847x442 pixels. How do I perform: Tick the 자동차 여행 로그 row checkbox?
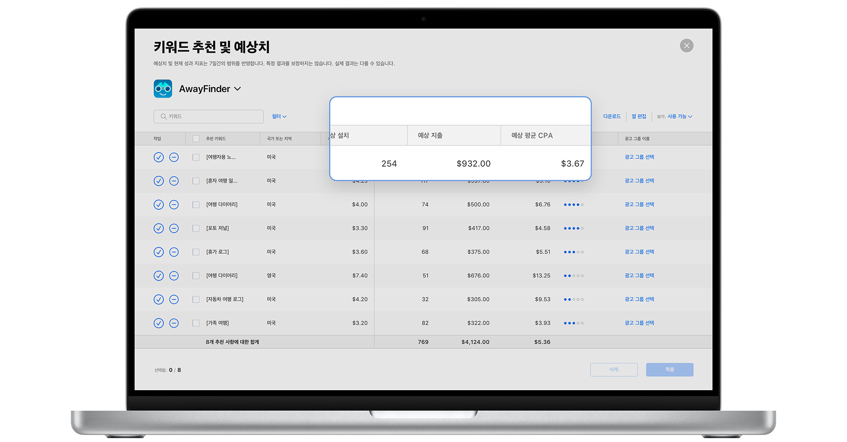(196, 300)
